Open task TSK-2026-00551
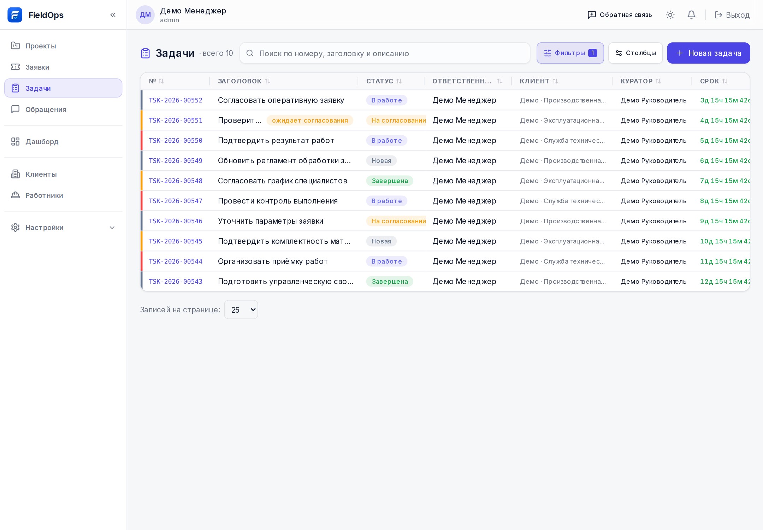This screenshot has height=530, width=763. click(x=176, y=120)
